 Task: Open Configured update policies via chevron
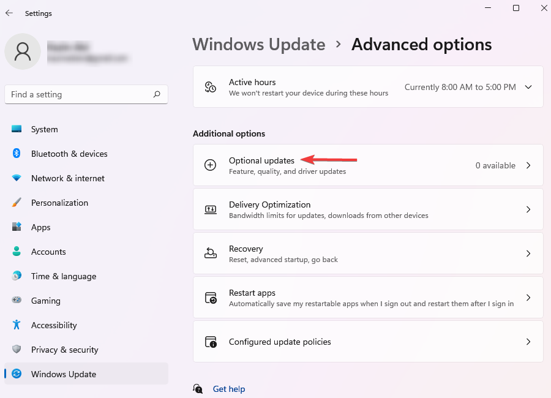point(528,342)
